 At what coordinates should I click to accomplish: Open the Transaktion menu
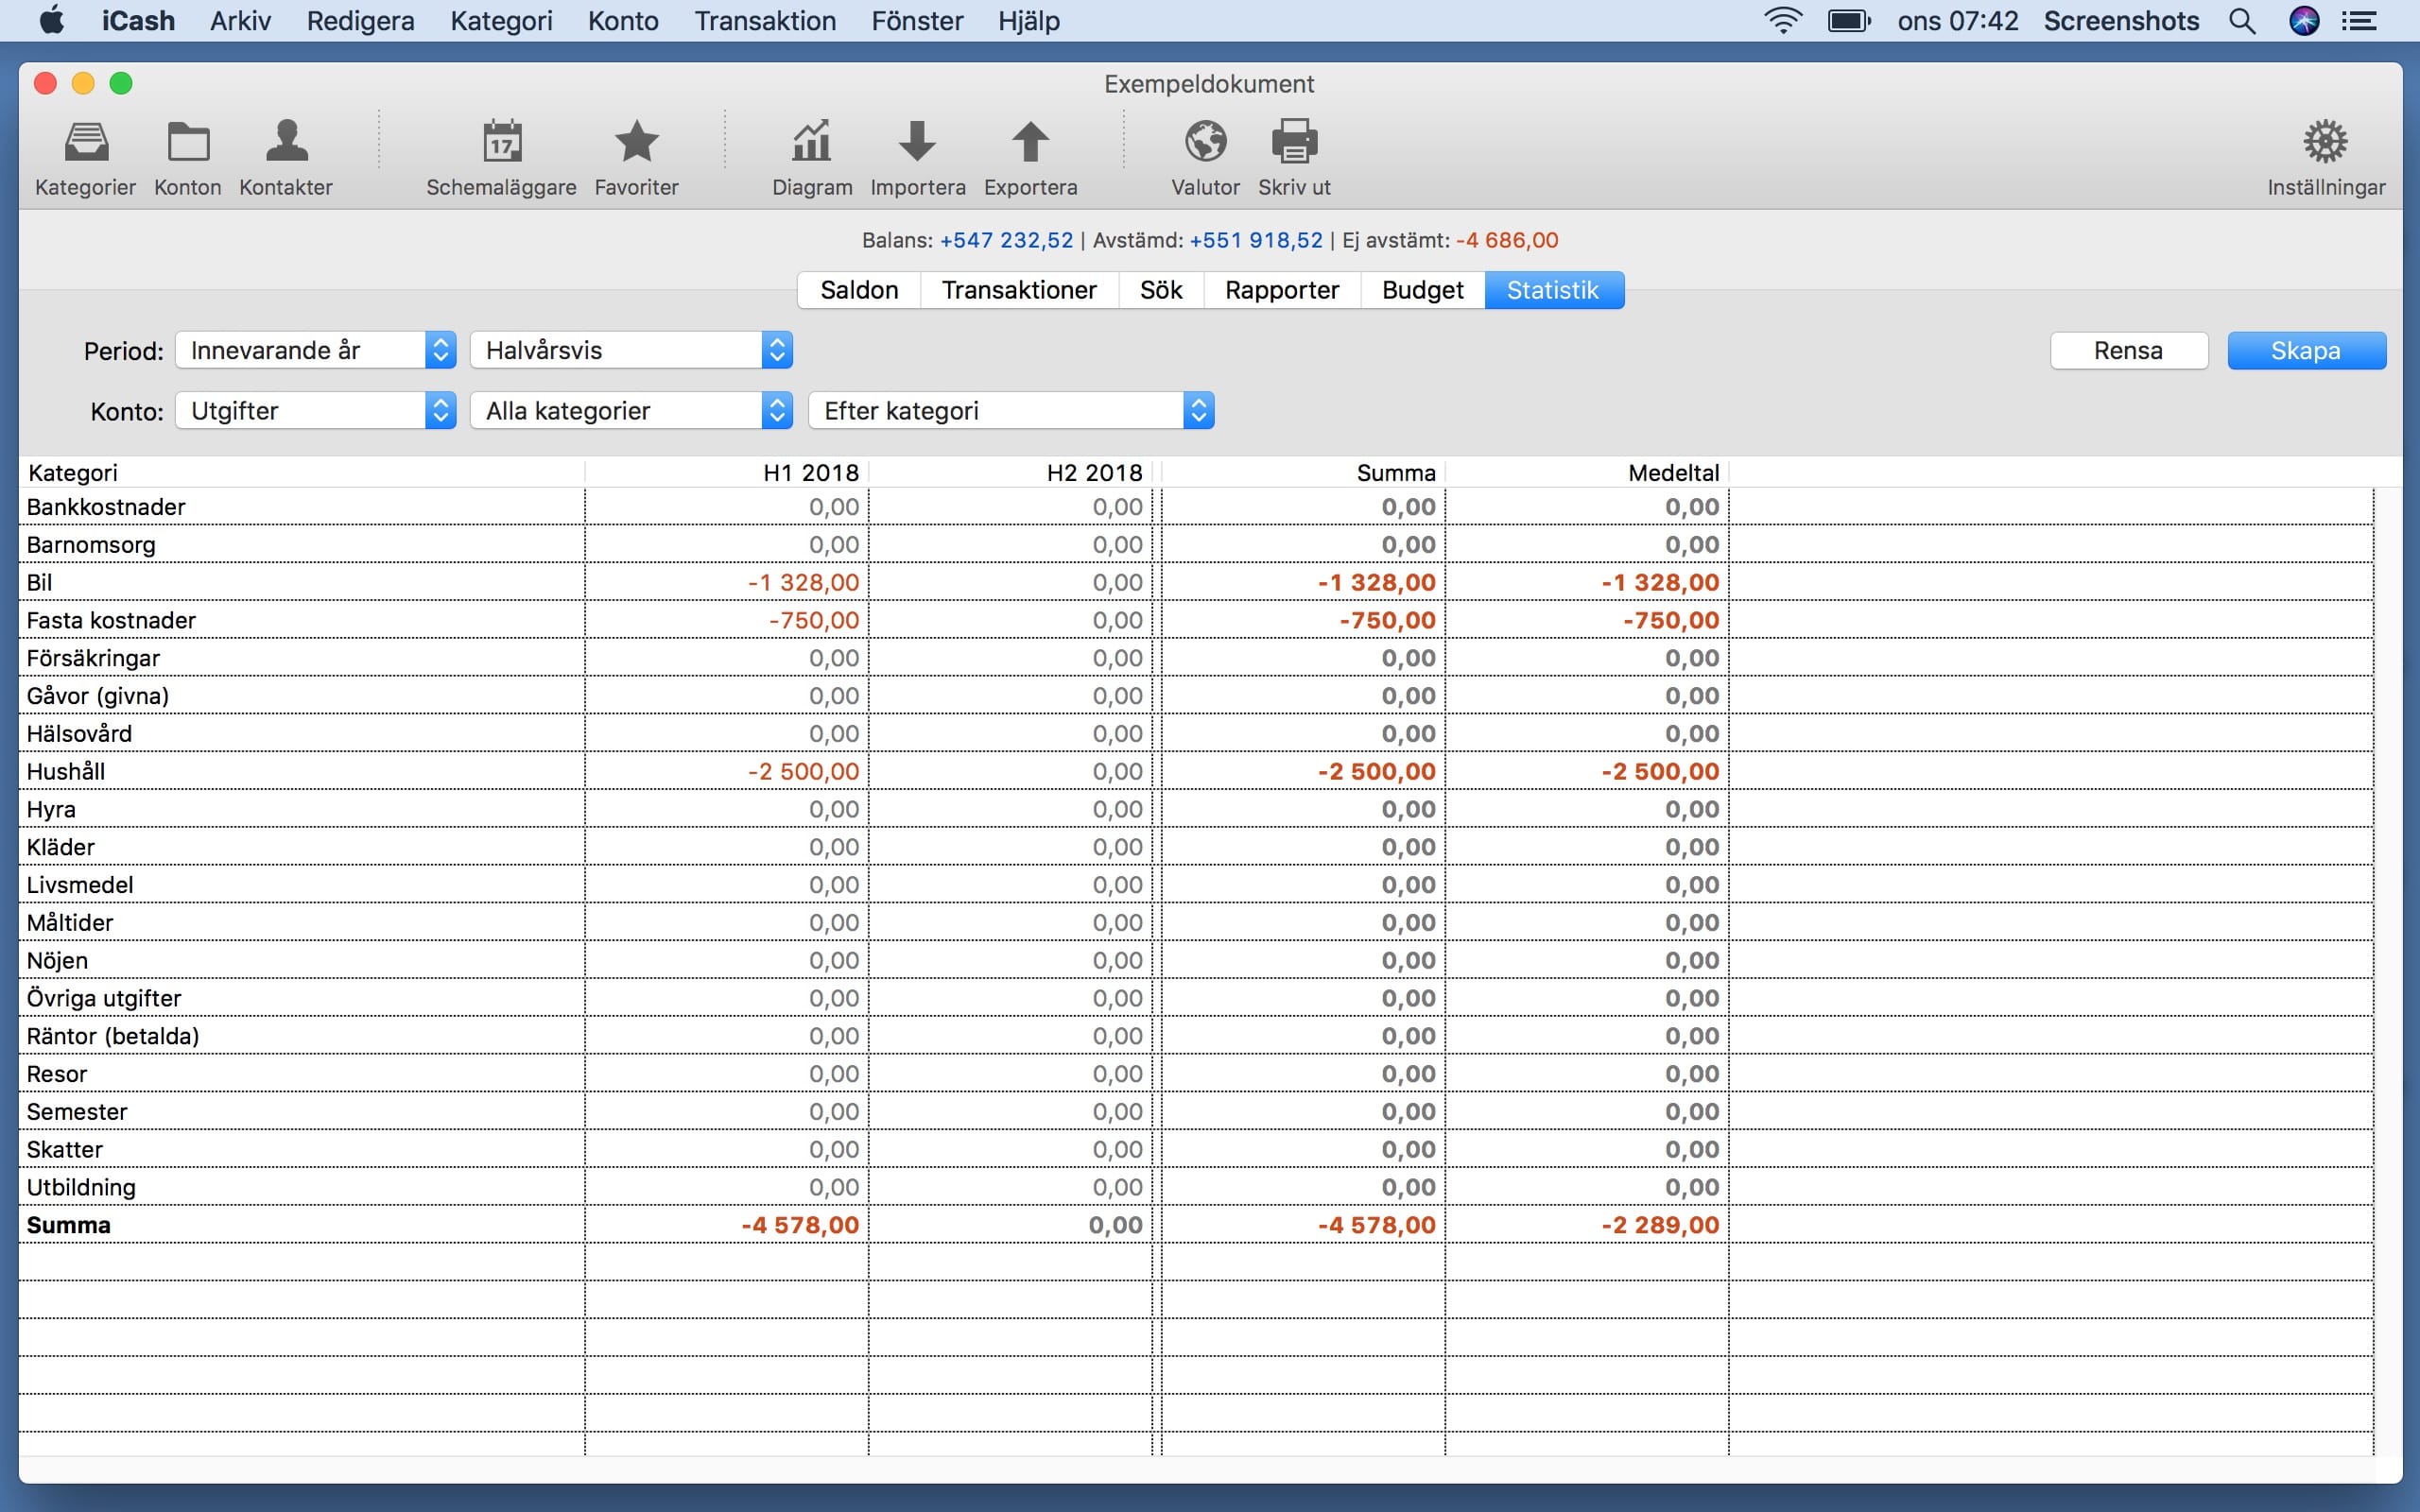point(765,21)
